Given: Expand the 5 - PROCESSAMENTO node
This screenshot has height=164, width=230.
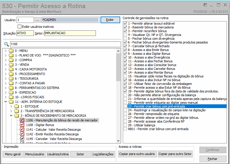Looking at the screenshot, I should (x=6, y=74).
